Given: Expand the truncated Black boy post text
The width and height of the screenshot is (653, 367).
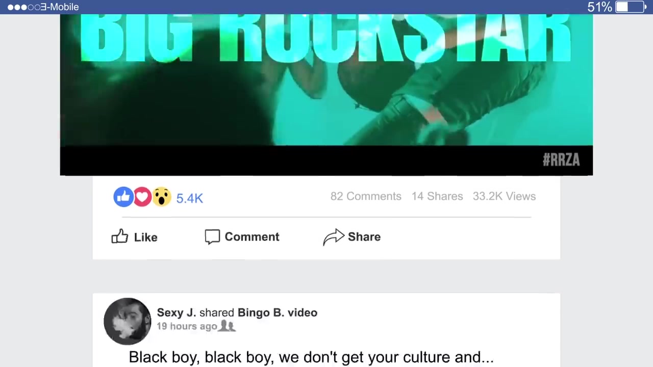Looking at the screenshot, I should (x=311, y=357).
